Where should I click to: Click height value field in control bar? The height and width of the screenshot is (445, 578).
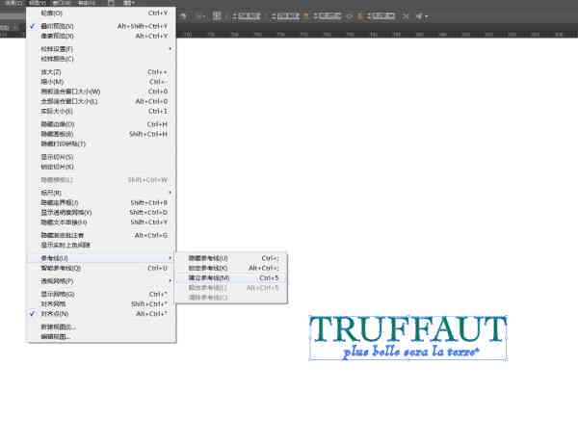pyautogui.click(x=383, y=16)
